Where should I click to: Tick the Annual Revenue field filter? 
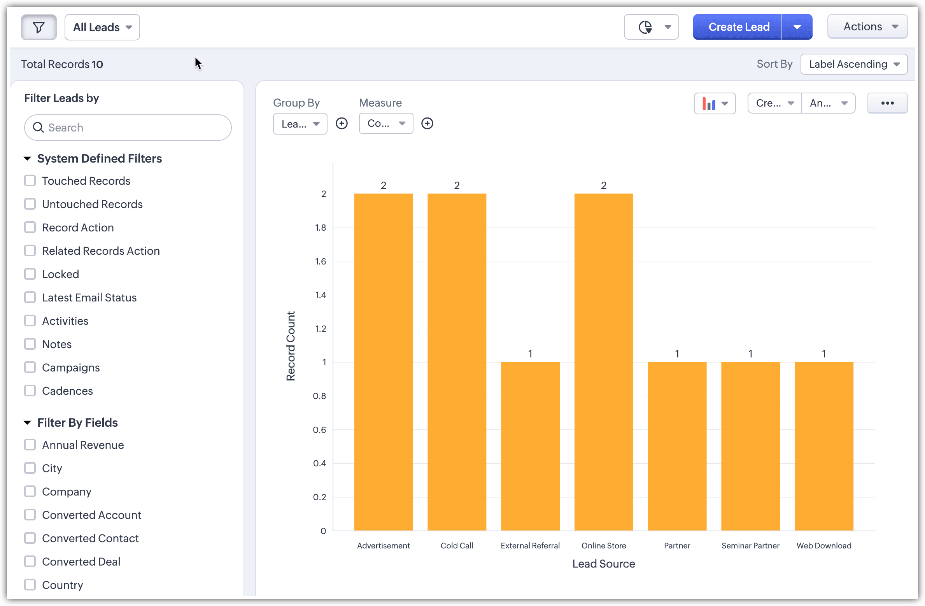(x=30, y=445)
